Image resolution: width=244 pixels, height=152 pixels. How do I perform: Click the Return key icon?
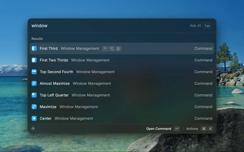tap(177, 129)
